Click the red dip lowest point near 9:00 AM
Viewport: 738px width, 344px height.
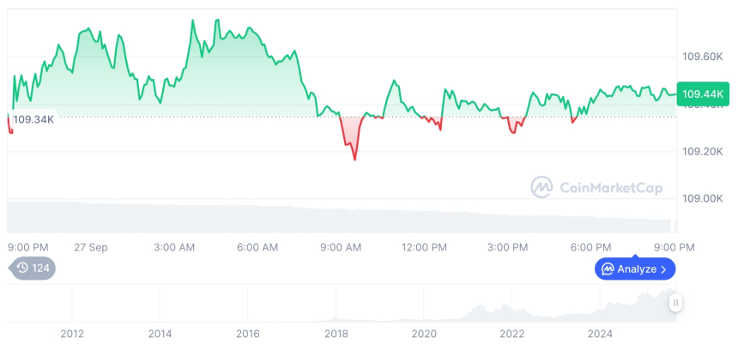click(x=354, y=159)
